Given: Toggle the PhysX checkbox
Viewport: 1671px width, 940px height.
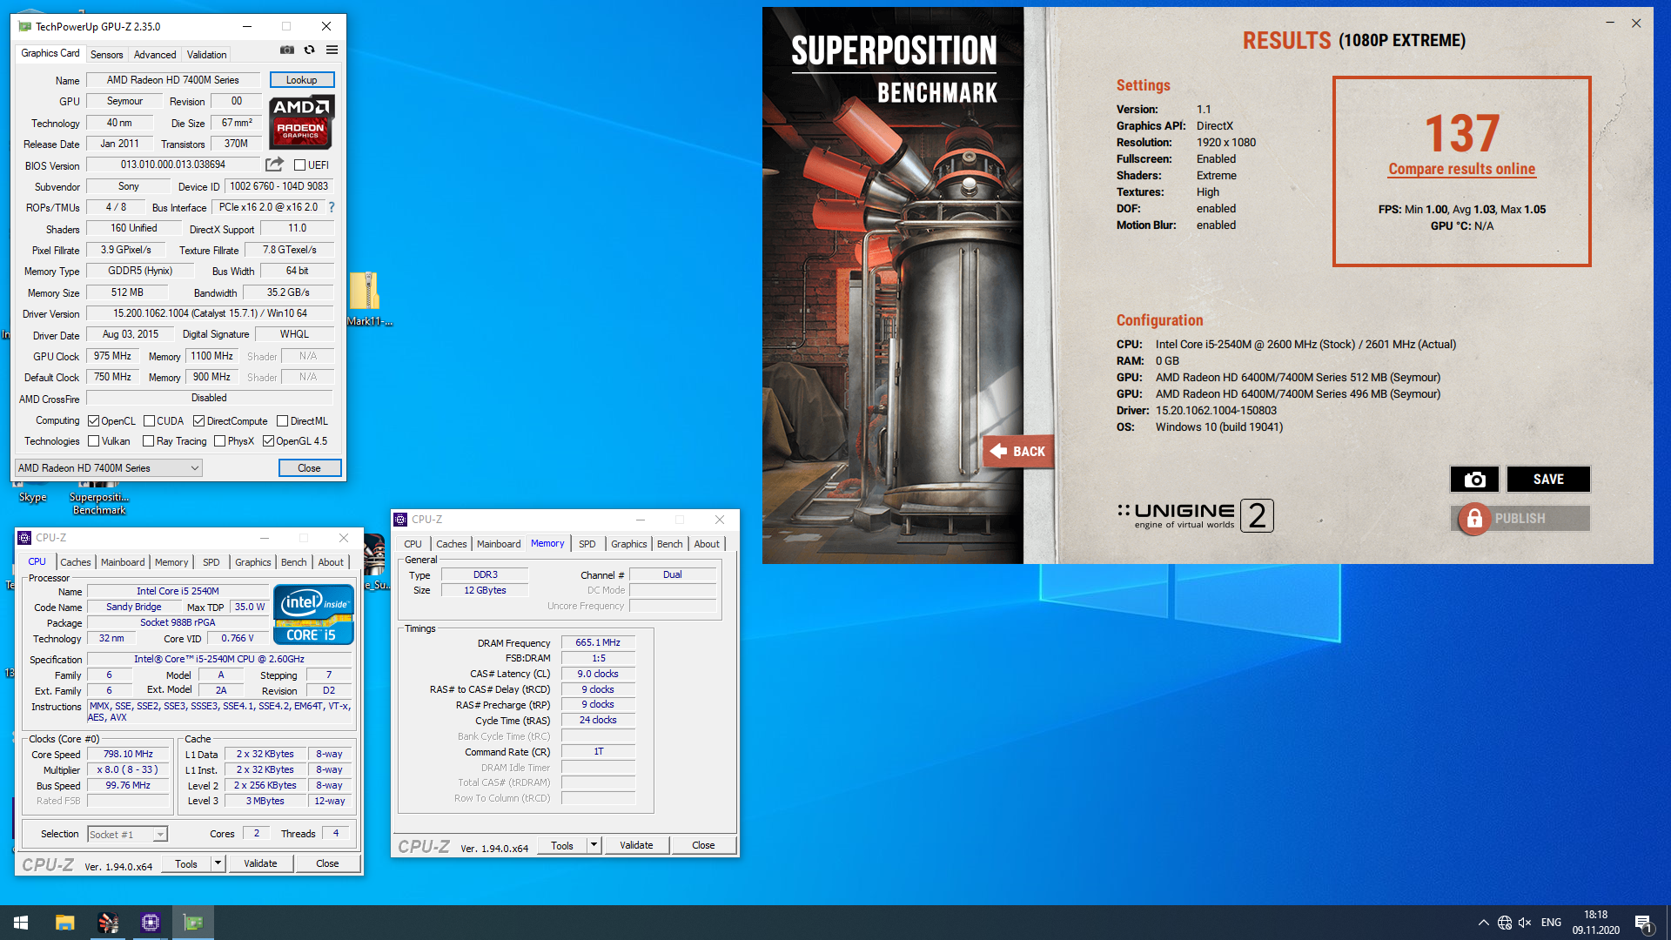Looking at the screenshot, I should pyautogui.click(x=219, y=441).
